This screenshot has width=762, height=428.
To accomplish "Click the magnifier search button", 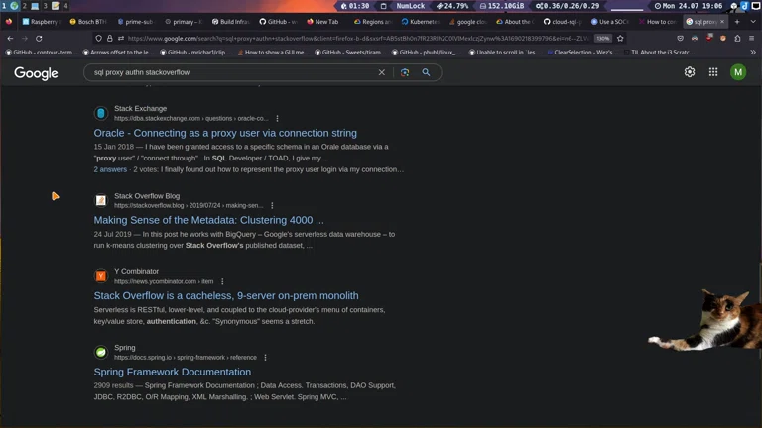I will (x=427, y=72).
